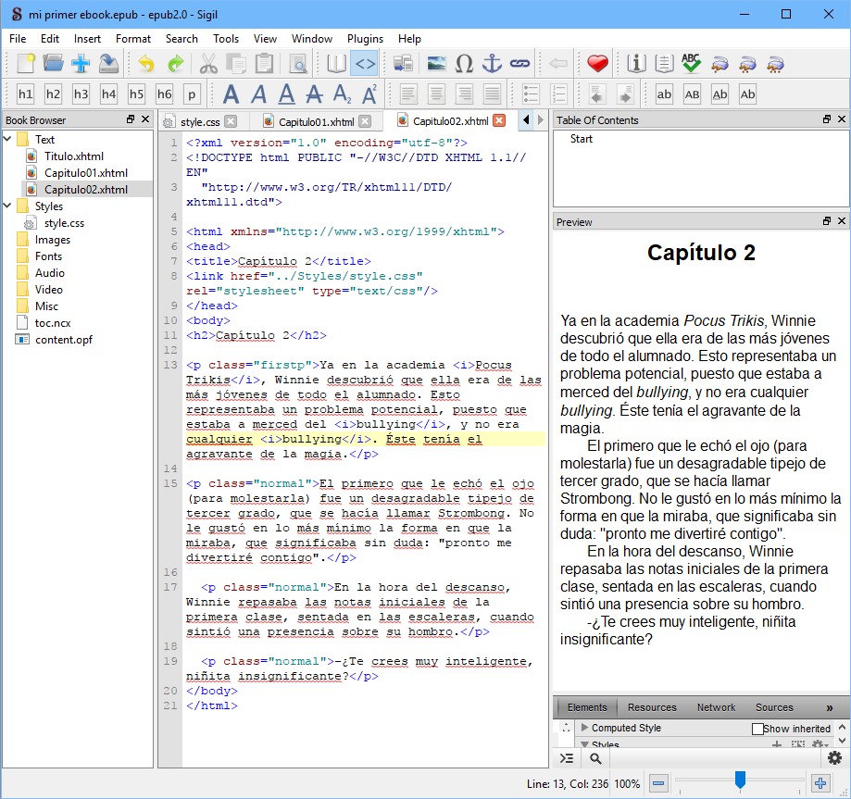The image size is (851, 799).
Task: Click the Insert Link chain icon
Action: pyautogui.click(x=520, y=64)
